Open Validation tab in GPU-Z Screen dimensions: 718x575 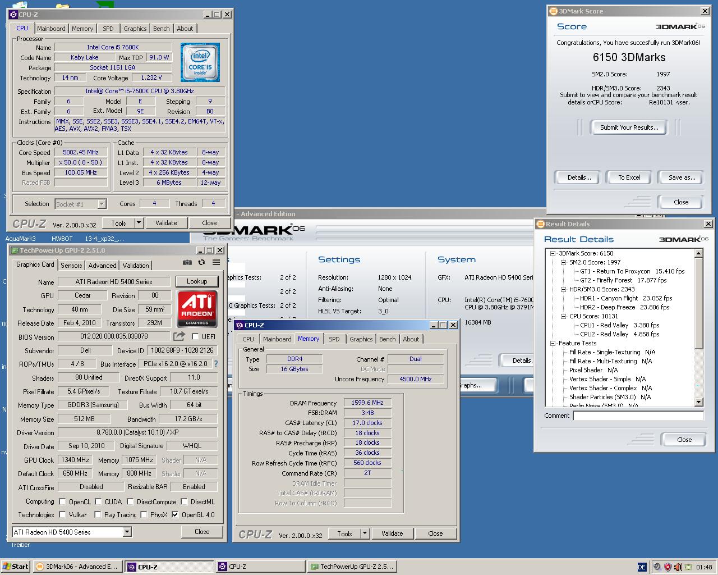tap(136, 266)
